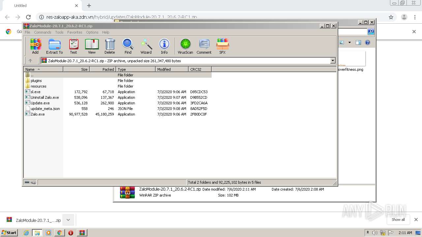Sort by Size column header
This screenshot has height=237, width=422.
[x=76, y=69]
